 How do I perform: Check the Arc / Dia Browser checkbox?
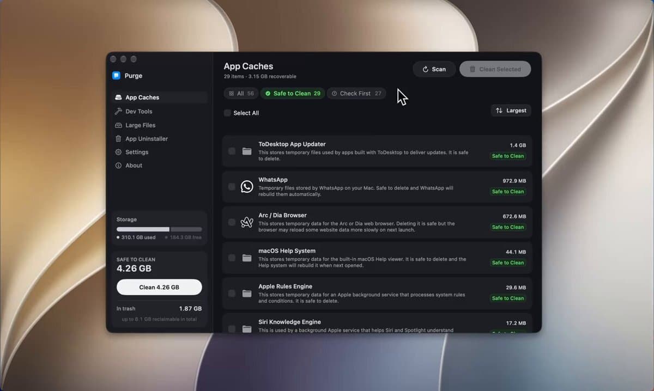click(232, 222)
